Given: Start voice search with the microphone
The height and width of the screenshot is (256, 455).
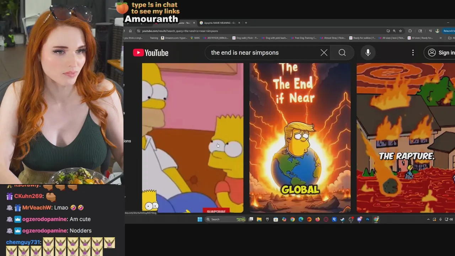Looking at the screenshot, I should pyautogui.click(x=368, y=53).
